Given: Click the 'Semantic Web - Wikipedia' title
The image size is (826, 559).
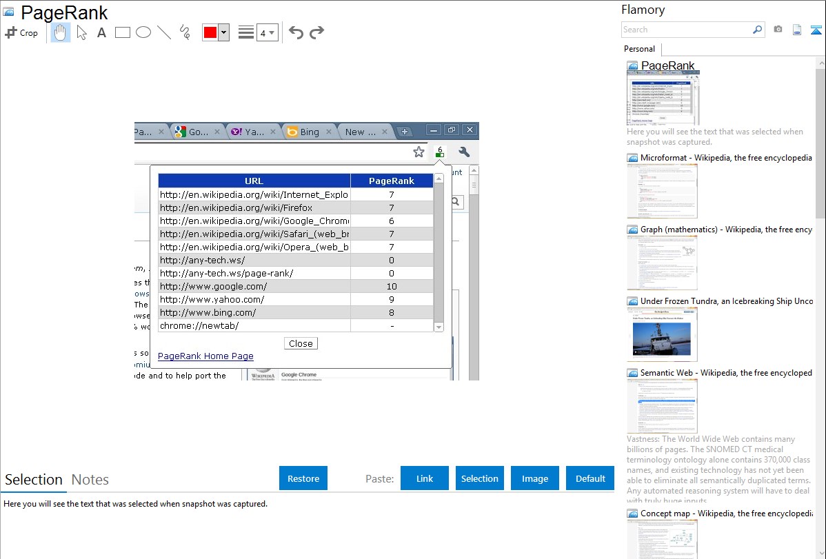Looking at the screenshot, I should click(726, 372).
